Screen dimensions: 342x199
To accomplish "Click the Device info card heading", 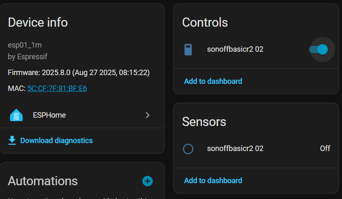I will [38, 22].
